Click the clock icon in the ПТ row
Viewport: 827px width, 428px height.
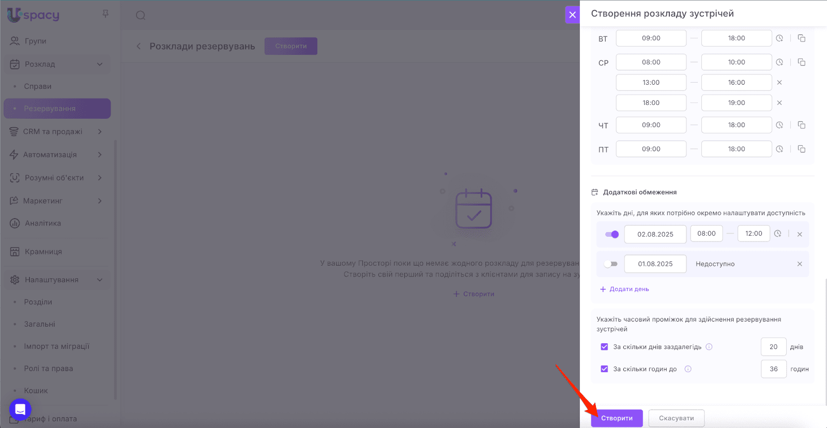(x=779, y=149)
